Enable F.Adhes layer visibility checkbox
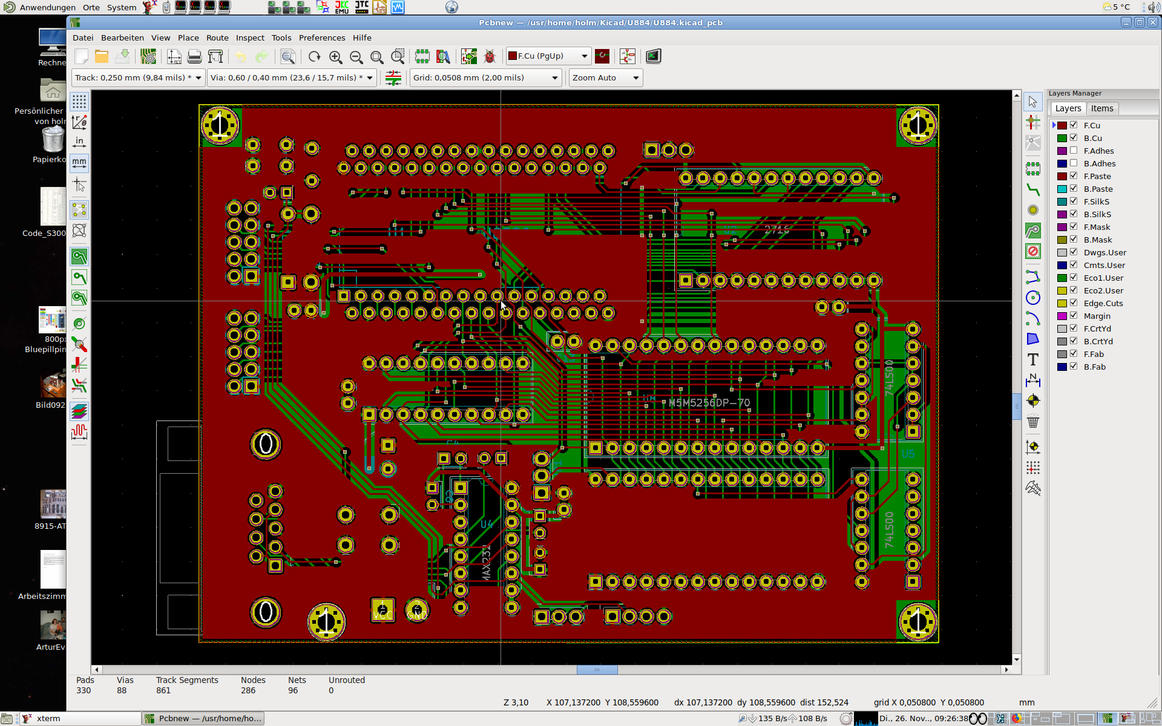The height and width of the screenshot is (726, 1162). [1074, 151]
